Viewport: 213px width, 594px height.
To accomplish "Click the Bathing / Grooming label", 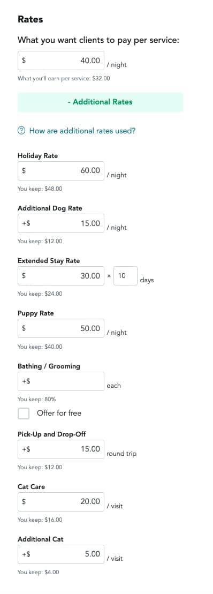I will [49, 366].
